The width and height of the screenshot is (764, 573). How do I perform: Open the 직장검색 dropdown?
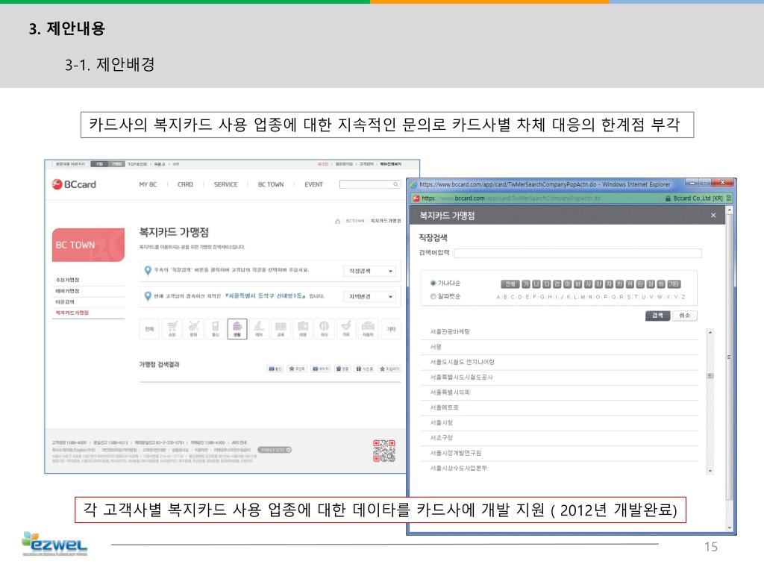point(370,271)
